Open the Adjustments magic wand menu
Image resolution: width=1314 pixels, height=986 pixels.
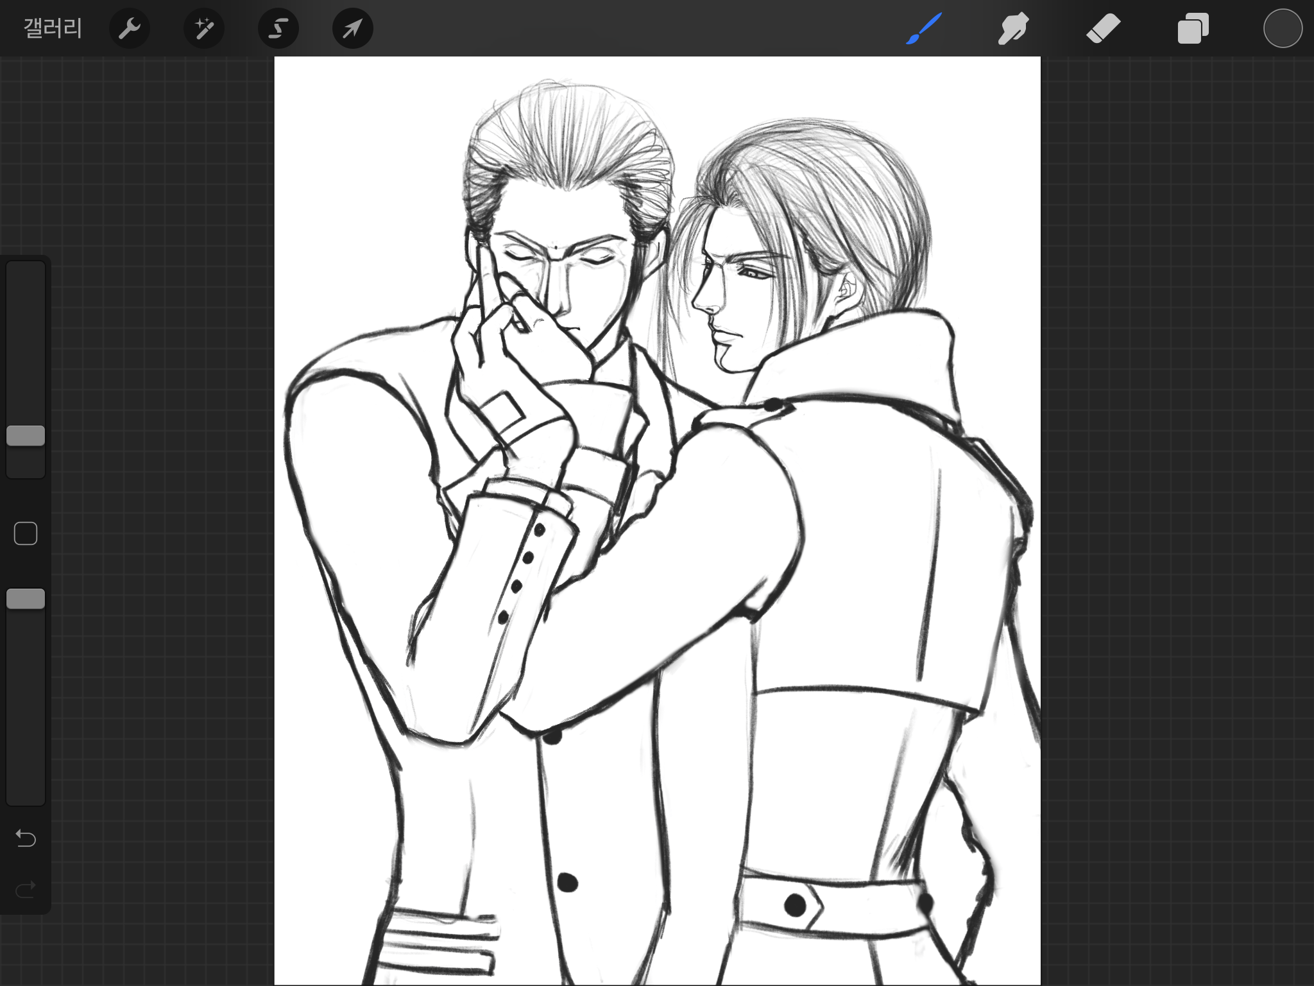204,28
